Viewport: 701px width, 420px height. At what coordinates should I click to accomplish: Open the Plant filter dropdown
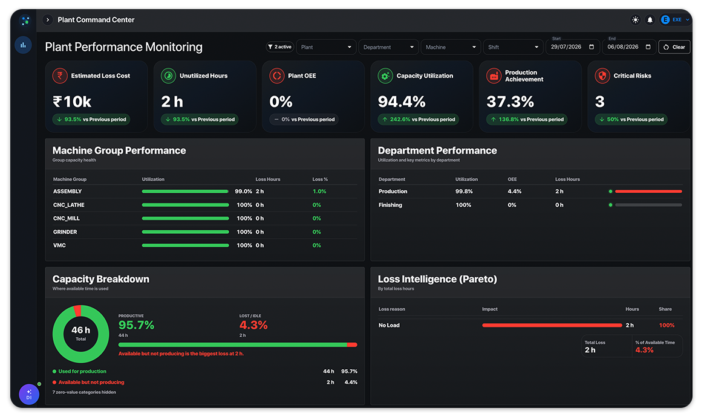[x=326, y=47]
